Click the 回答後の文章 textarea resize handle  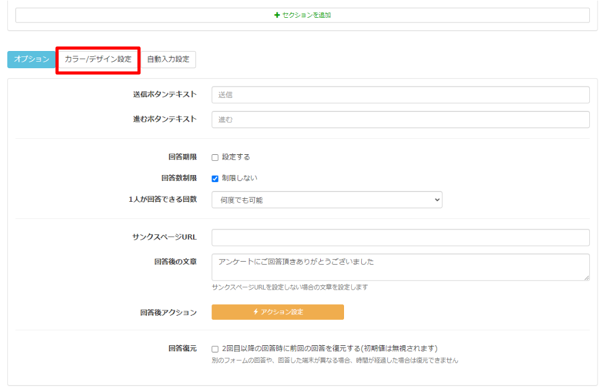coord(586,278)
